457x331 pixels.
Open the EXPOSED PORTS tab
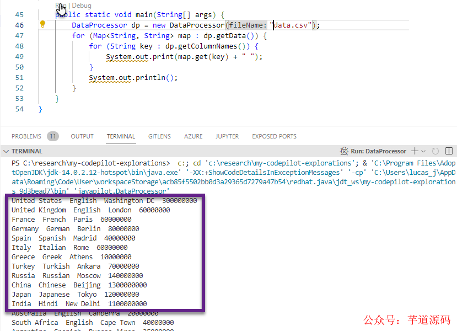pyautogui.click(x=275, y=136)
